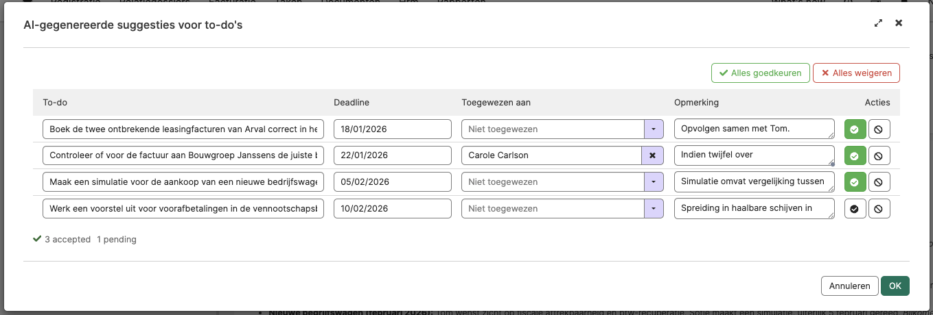The height and width of the screenshot is (315, 933).
Task: Edit remark 'Opvolgen samen met Tom.'
Action: click(x=755, y=129)
